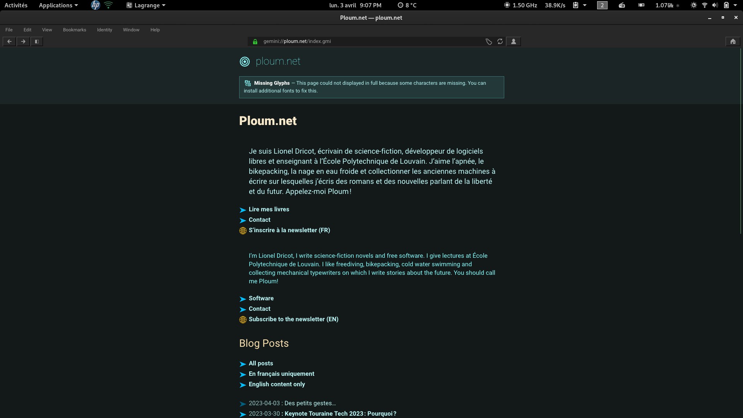Click the Ploum.net main heading

click(268, 121)
